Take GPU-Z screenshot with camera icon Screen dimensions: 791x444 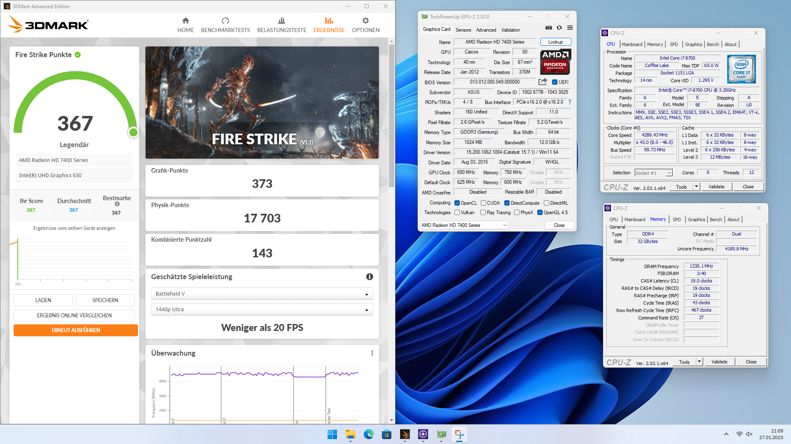pos(549,28)
